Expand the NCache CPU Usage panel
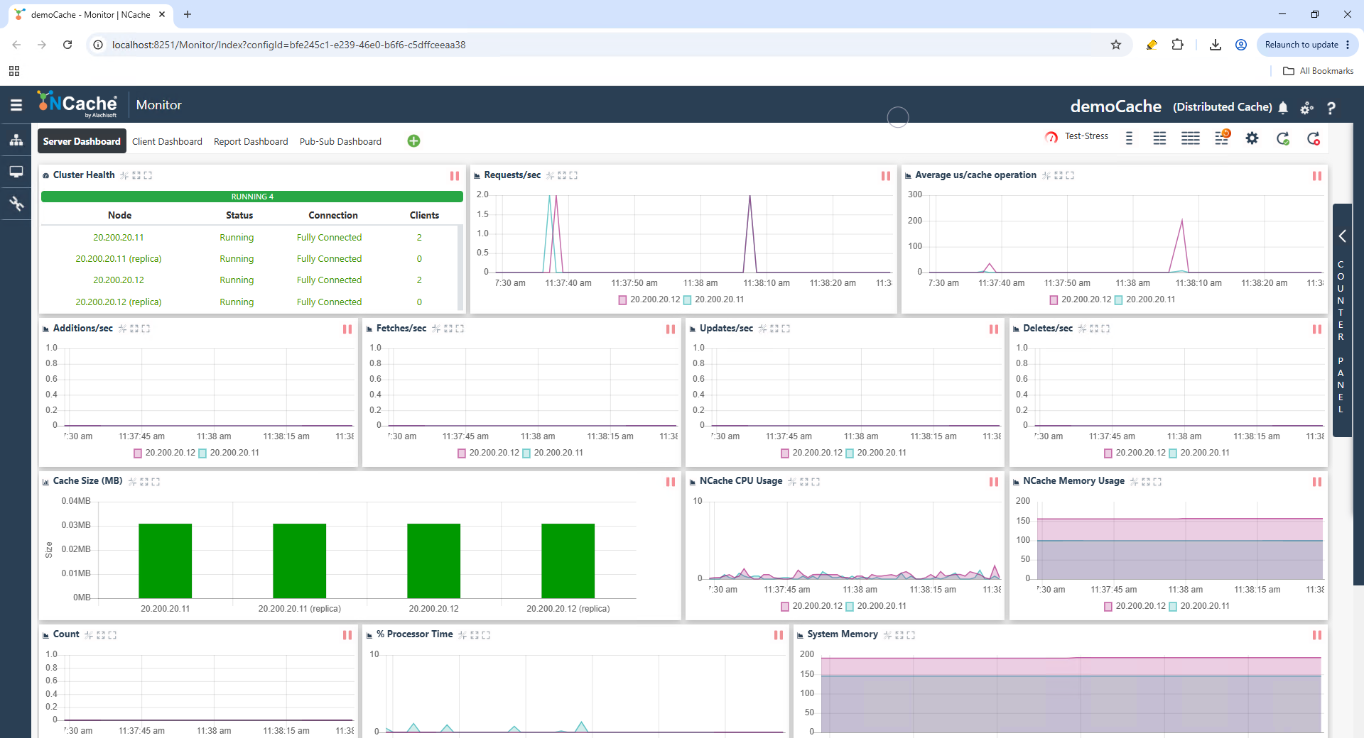Image resolution: width=1364 pixels, height=738 pixels. pyautogui.click(x=804, y=482)
